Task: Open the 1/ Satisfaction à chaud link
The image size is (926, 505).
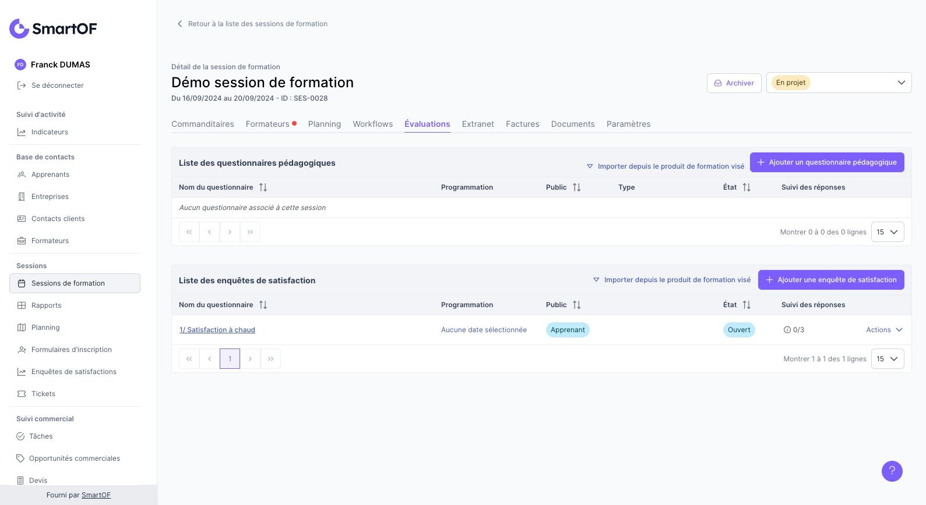Action: (x=217, y=330)
